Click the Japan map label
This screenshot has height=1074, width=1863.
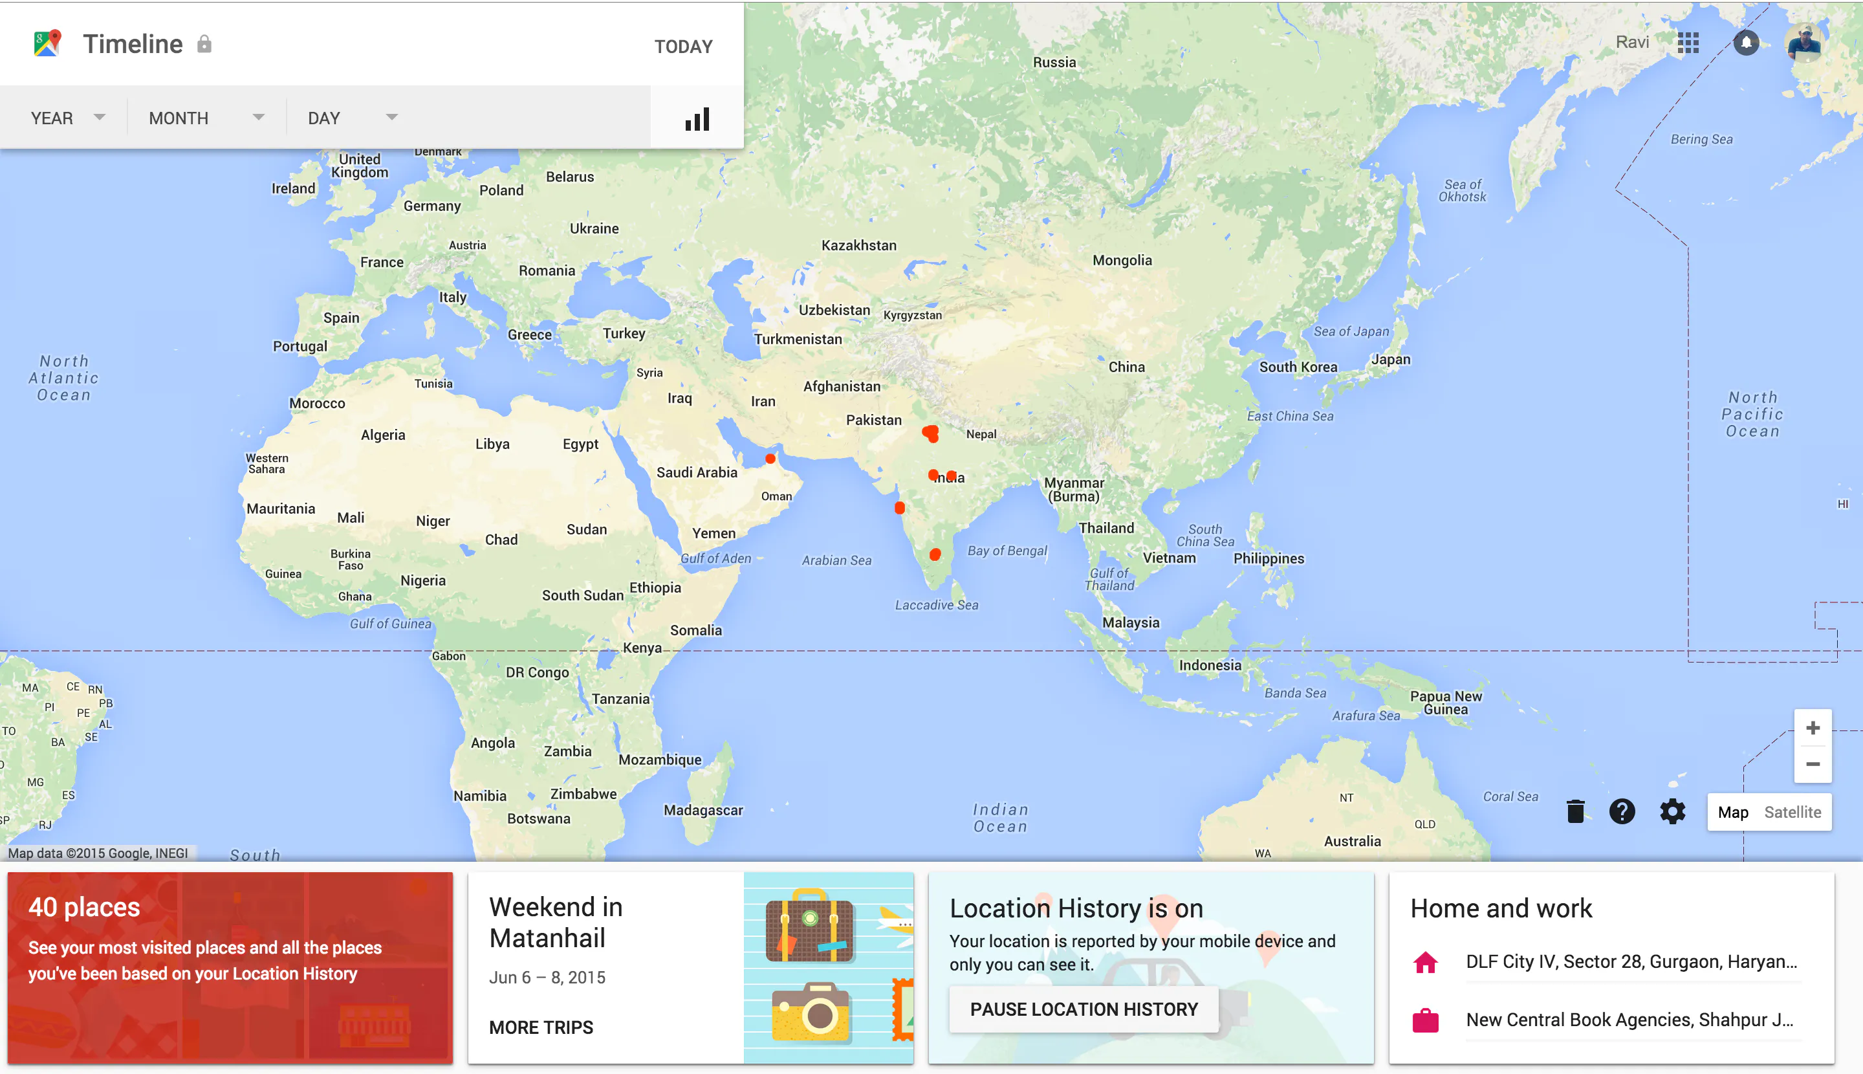coord(1390,360)
